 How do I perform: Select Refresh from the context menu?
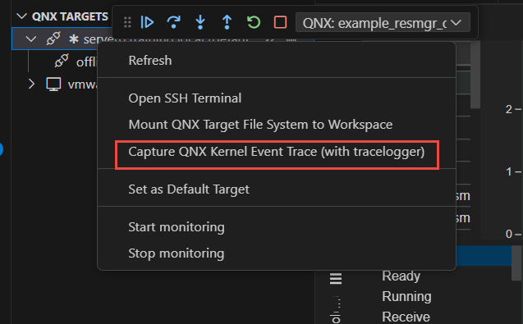(150, 61)
